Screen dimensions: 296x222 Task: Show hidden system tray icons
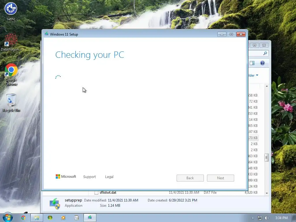coord(253,218)
